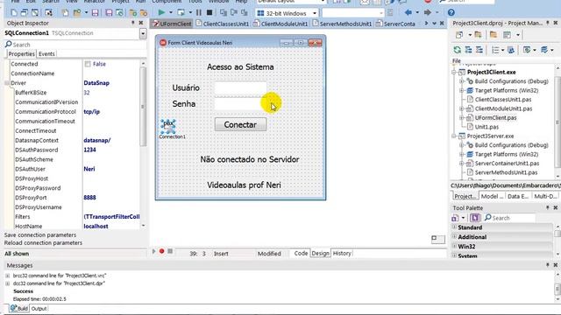Select ClientModuleUnit1.pas in the project tree
This screenshot has width=561, height=315.
[x=503, y=108]
